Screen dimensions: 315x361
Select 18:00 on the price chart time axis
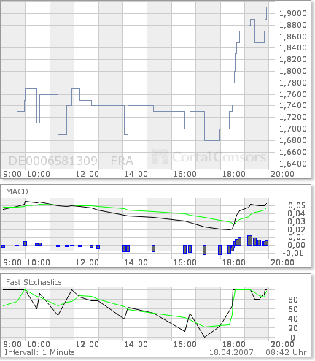coord(234,174)
